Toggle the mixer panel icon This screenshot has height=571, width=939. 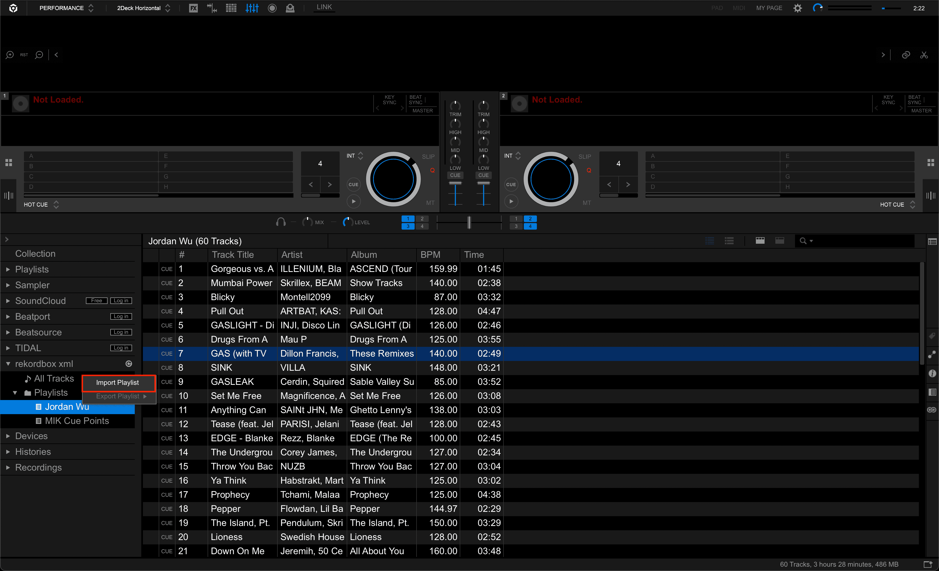tap(252, 8)
